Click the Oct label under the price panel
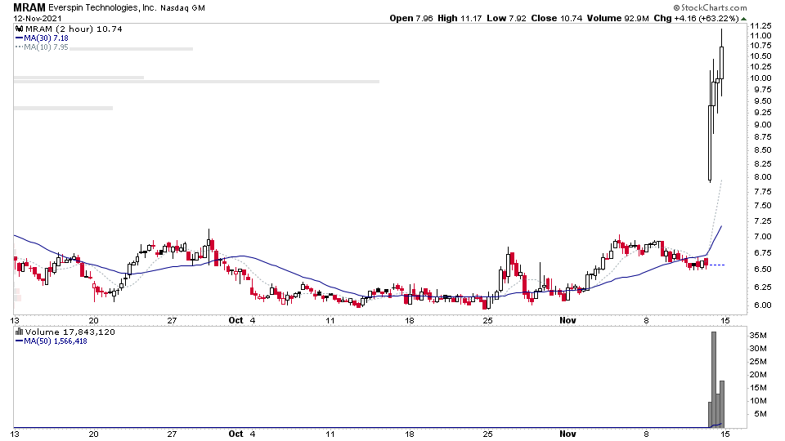The height and width of the screenshot is (441, 785). tap(235, 320)
